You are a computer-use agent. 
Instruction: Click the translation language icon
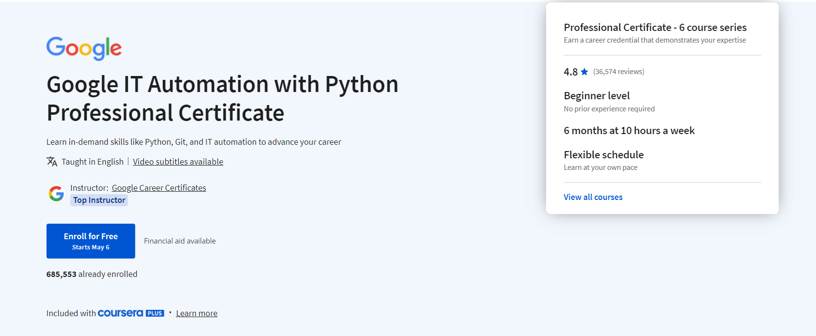(x=52, y=161)
